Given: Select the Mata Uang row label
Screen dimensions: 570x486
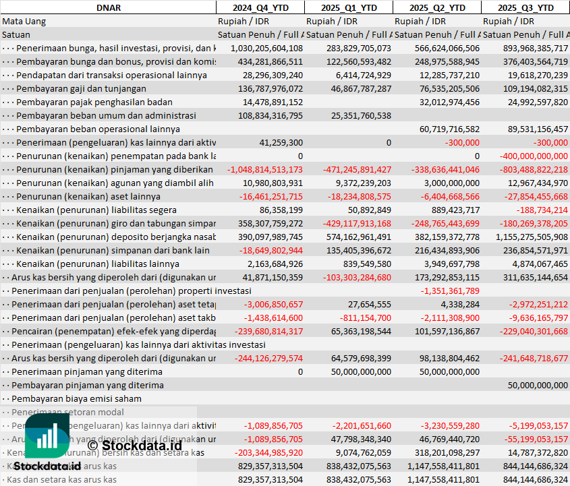Looking at the screenshot, I should 24,21.
